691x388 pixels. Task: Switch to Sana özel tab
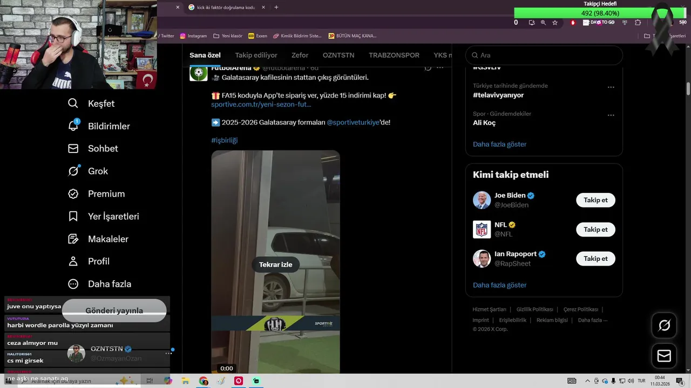(x=205, y=56)
